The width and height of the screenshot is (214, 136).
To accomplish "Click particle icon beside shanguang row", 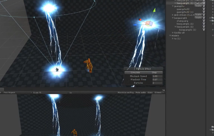I will click(x=204, y=21).
